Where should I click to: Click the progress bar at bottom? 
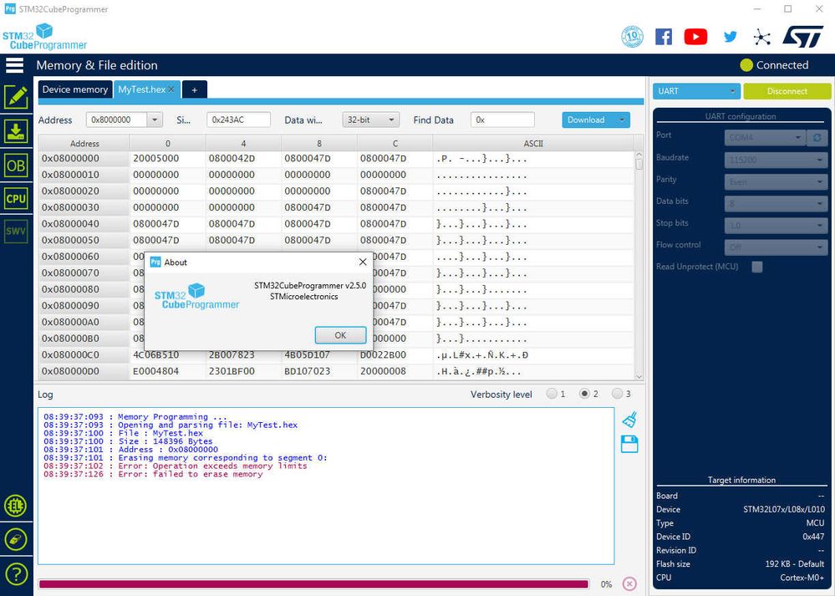click(x=313, y=584)
